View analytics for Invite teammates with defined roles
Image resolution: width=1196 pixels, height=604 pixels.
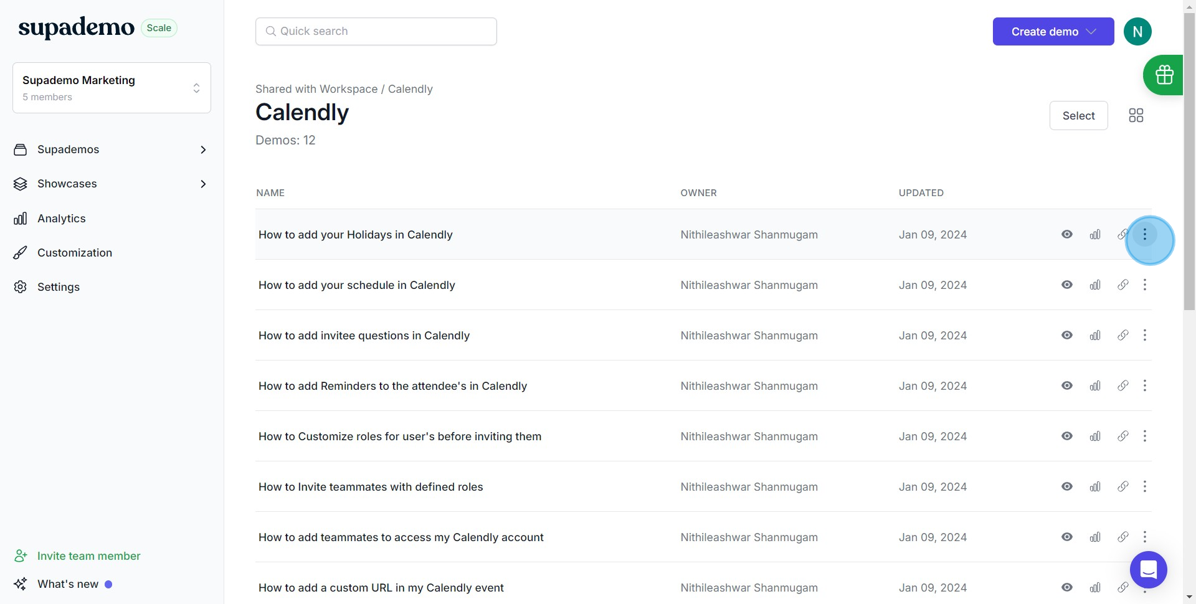(x=1095, y=486)
